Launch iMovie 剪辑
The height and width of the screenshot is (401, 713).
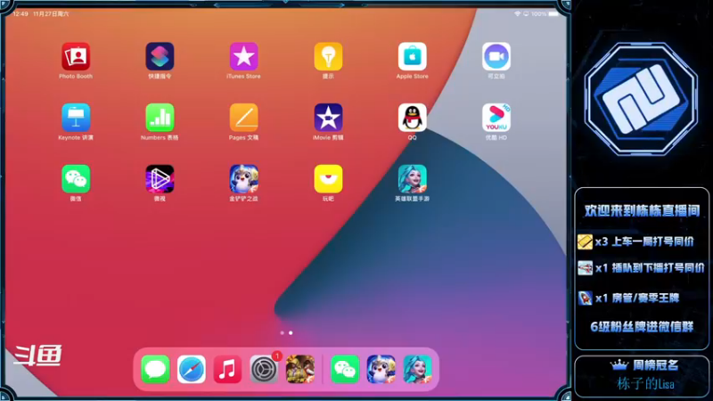pyautogui.click(x=328, y=118)
